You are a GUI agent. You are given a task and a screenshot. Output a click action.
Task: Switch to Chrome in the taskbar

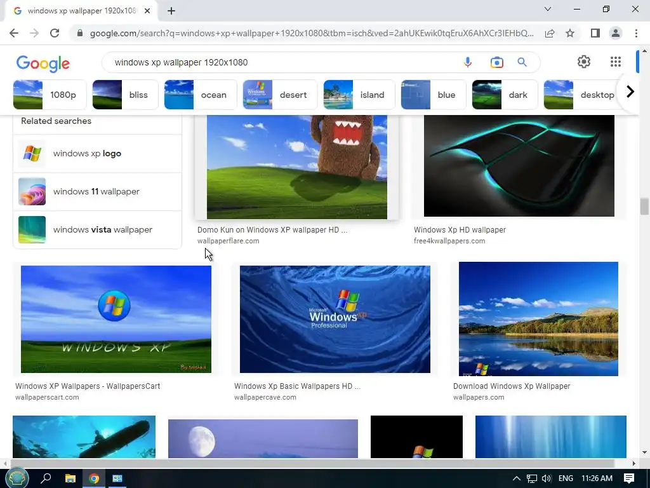point(94,478)
